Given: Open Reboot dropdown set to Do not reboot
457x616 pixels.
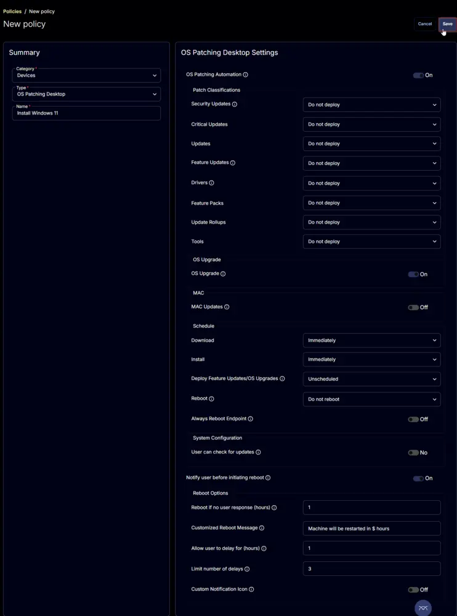Looking at the screenshot, I should point(372,399).
